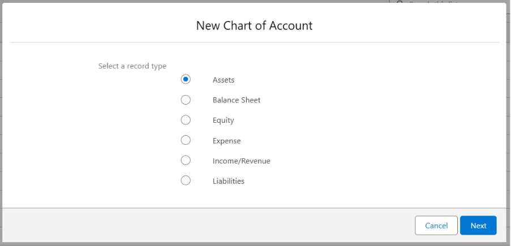
Task: Click the Balance Sheet label text
Action: tap(236, 100)
